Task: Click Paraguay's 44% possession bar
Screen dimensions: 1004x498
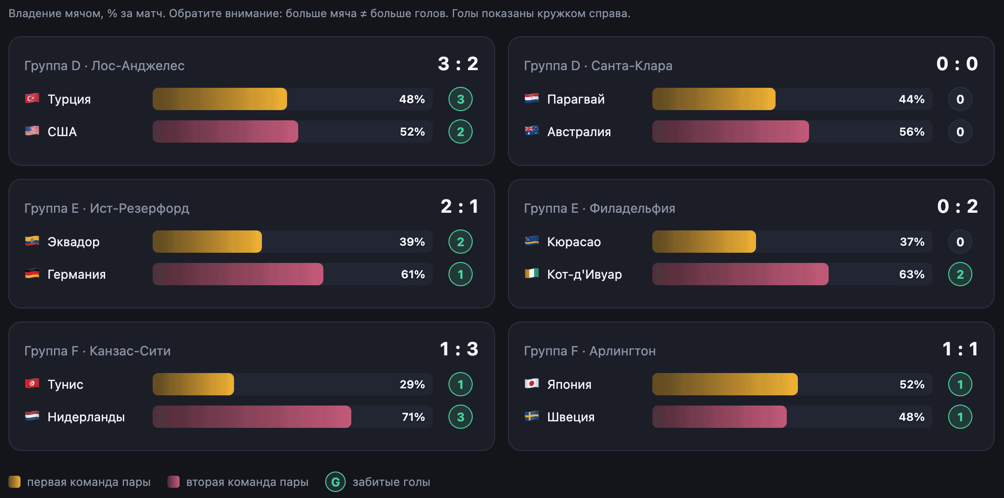Action: click(792, 99)
